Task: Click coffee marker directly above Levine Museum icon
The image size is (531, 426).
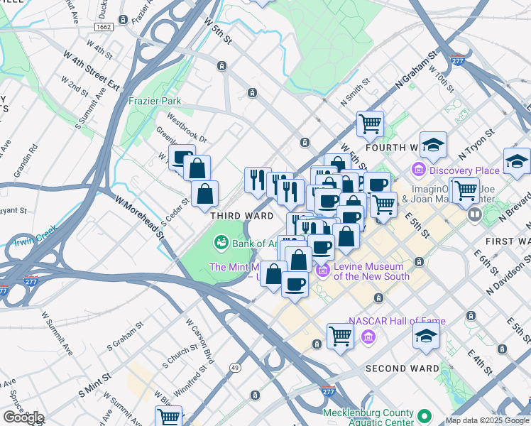Action: pyautogui.click(x=321, y=248)
